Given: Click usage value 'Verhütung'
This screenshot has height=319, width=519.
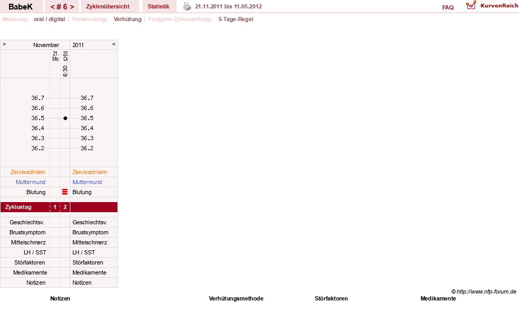Looking at the screenshot, I should 128,19.
